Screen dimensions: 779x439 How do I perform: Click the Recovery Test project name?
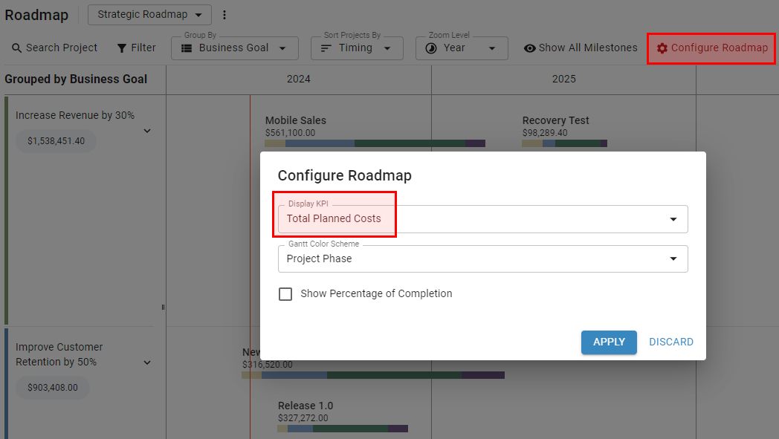pos(555,120)
